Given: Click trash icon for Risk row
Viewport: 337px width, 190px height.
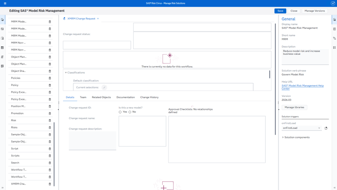Looking at the screenshot, I should pos(50,120).
